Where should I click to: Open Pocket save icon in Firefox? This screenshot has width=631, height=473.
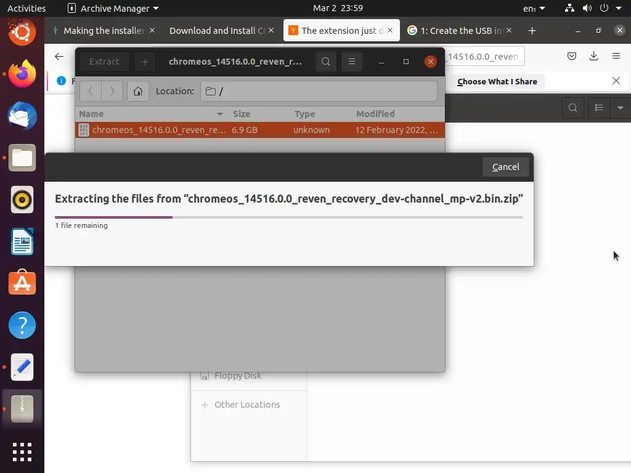571,56
